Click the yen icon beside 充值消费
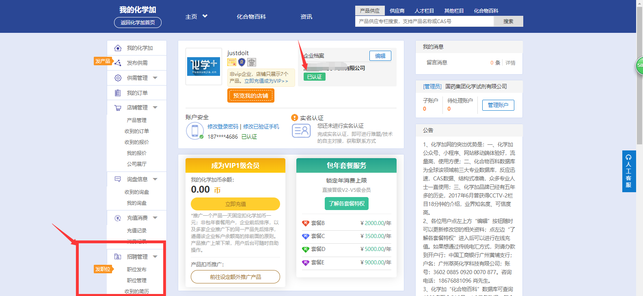 pyautogui.click(x=118, y=218)
